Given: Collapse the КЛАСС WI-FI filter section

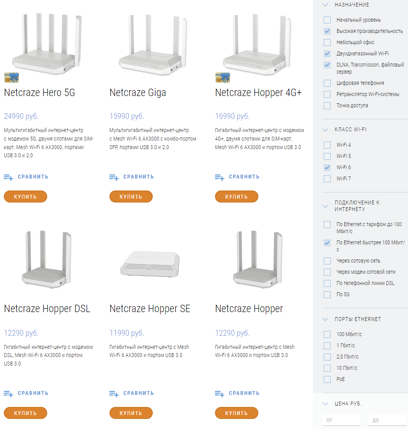Looking at the screenshot, I should [x=325, y=130].
